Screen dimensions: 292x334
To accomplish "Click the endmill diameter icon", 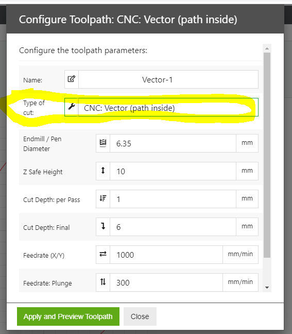I will tap(103, 143).
